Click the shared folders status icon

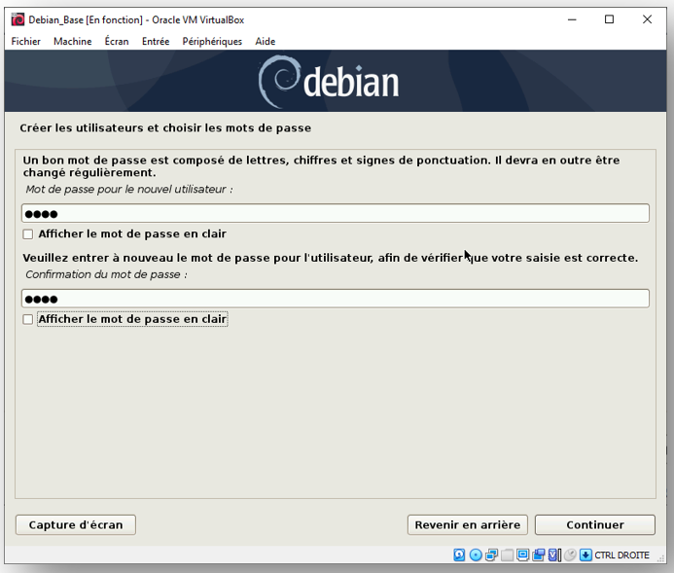[x=508, y=555]
